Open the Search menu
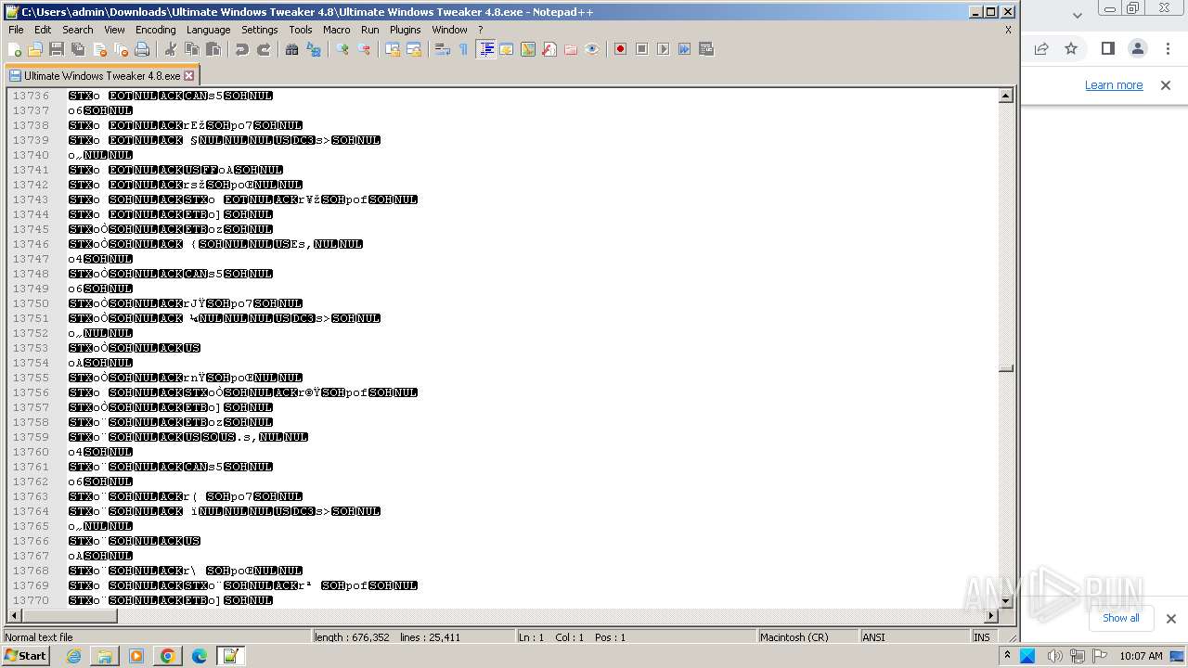The height and width of the screenshot is (668, 1188). click(x=77, y=30)
